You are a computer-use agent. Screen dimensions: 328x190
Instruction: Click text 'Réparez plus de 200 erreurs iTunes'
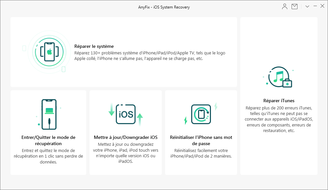279,108
